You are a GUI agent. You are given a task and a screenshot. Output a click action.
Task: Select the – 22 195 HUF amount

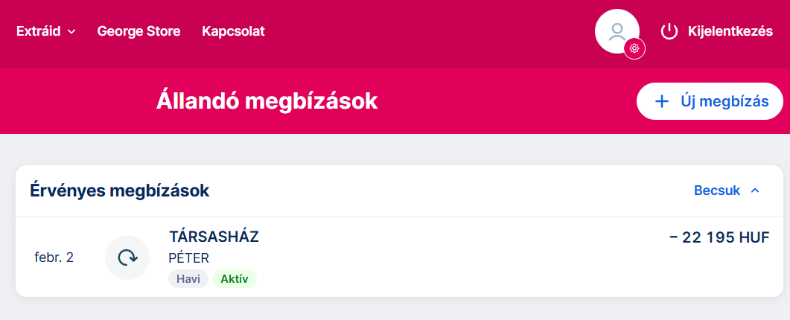coord(719,237)
